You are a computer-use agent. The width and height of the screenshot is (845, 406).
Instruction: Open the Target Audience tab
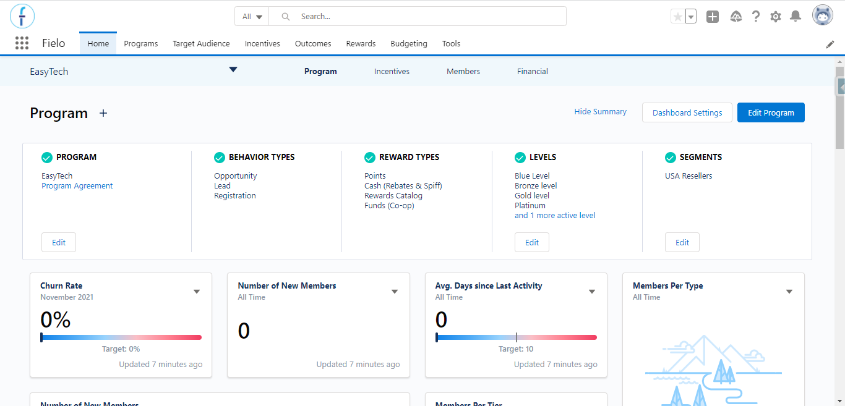[201, 43]
